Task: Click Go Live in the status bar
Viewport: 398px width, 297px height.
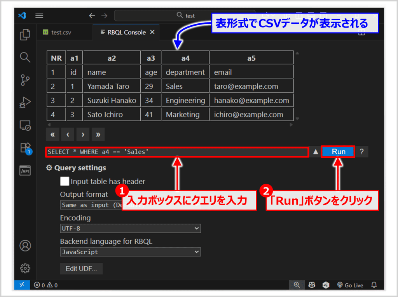Action: (x=350, y=285)
